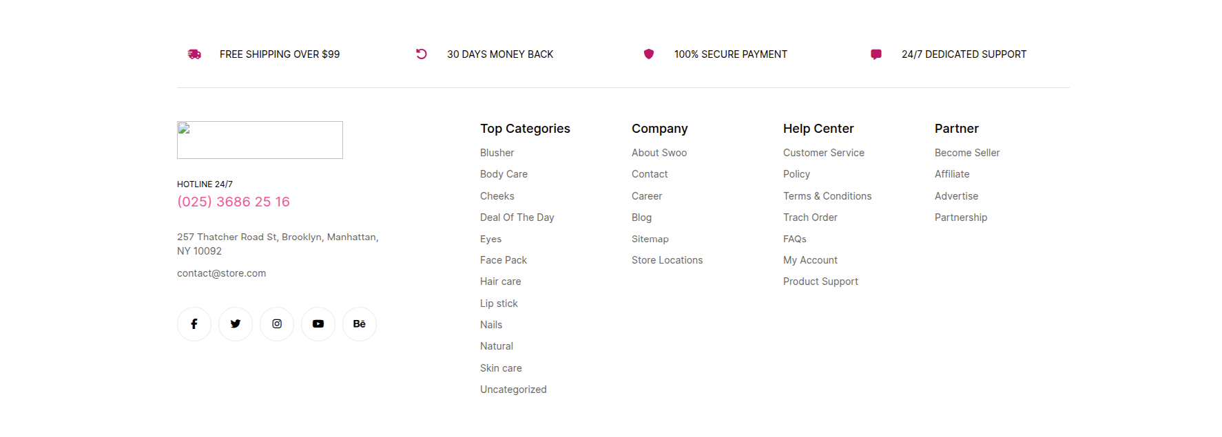Open the Twitter social icon

click(236, 324)
